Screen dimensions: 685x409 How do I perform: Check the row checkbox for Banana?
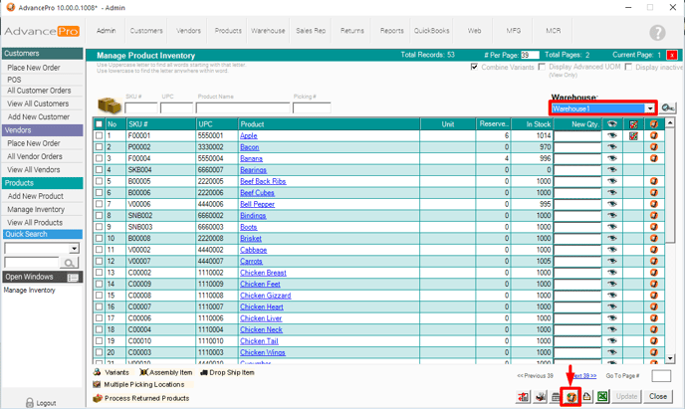coord(99,158)
